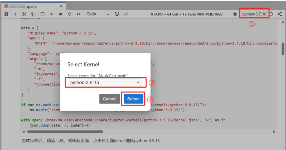The width and height of the screenshot is (286, 150).
Task: Run the selected cell
Action: 52,14
